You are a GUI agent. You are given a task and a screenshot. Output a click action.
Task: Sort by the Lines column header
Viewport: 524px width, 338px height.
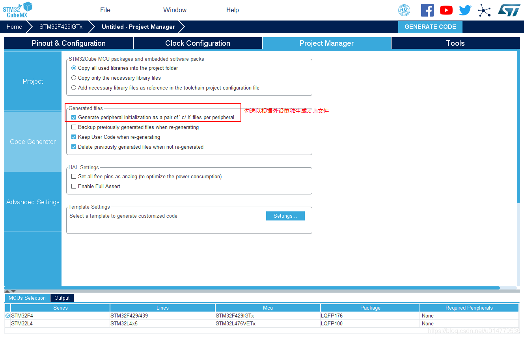tap(162, 308)
